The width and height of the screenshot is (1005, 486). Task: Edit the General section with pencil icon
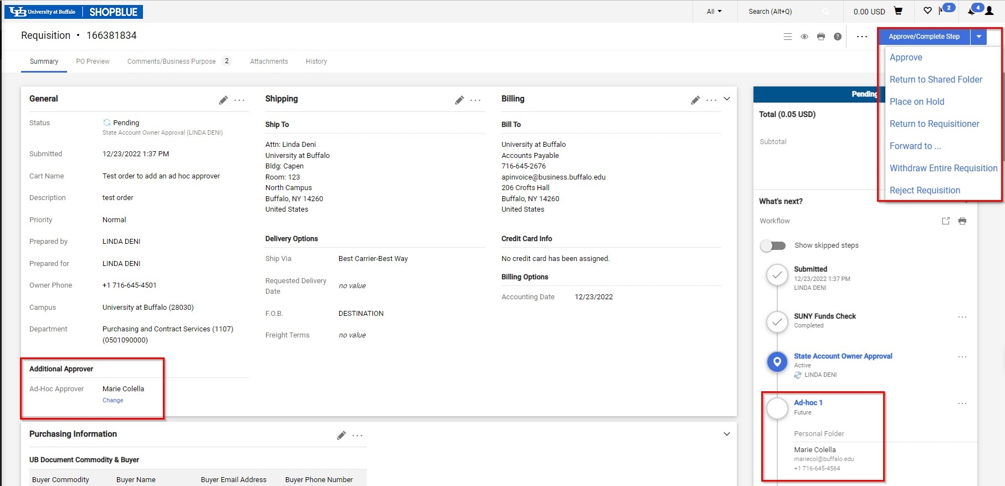click(223, 100)
